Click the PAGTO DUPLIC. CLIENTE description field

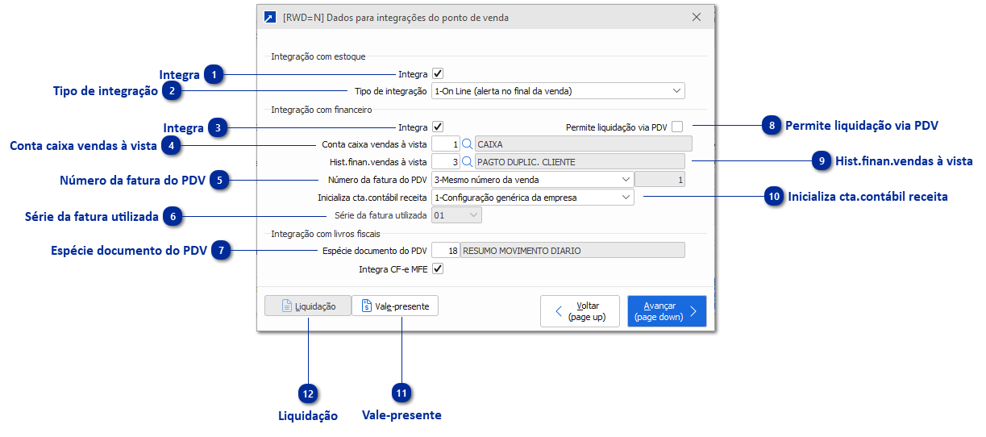580,162
